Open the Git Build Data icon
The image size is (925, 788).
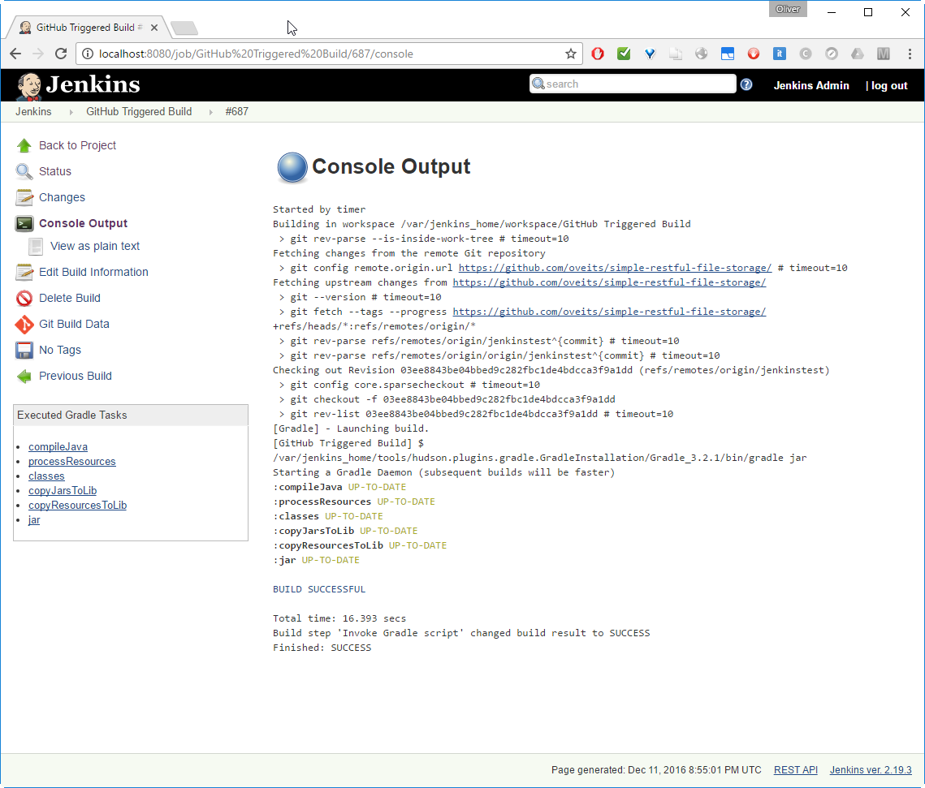pos(24,324)
